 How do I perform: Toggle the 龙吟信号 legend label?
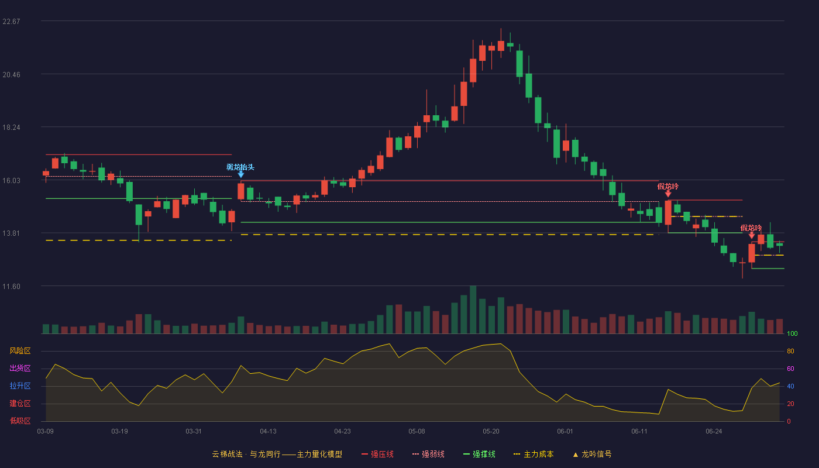tap(597, 454)
